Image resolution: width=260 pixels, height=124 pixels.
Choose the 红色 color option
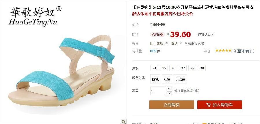click(x=167, y=79)
